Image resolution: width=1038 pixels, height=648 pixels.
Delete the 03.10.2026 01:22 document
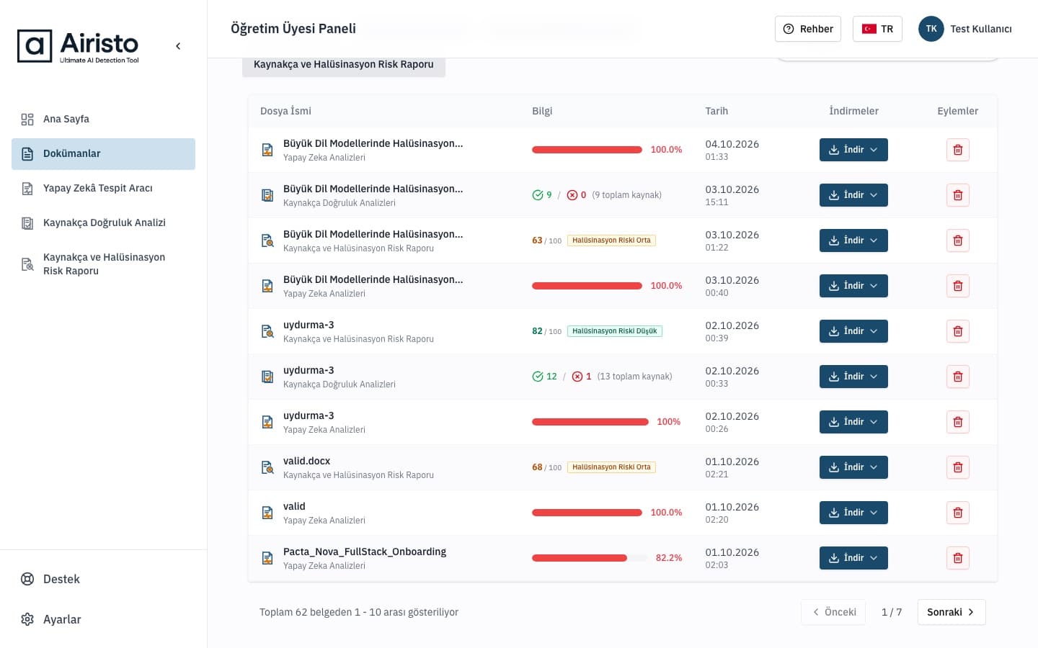(x=957, y=240)
